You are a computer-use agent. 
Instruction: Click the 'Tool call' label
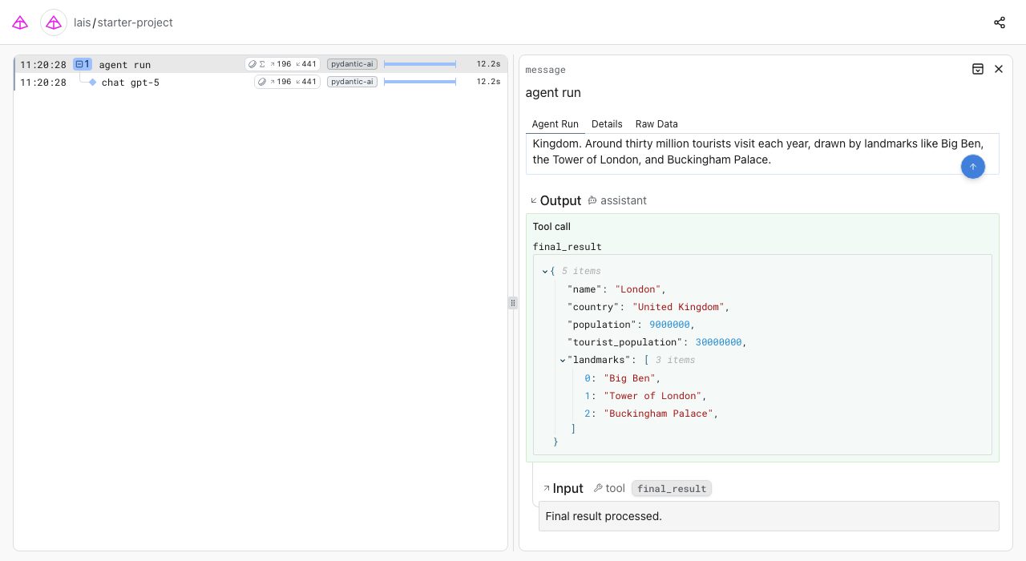click(x=551, y=227)
